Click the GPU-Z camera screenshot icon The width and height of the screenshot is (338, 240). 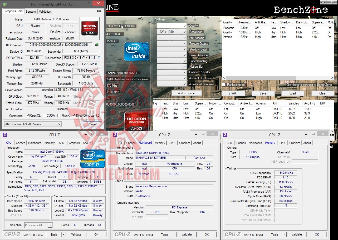[99, 11]
